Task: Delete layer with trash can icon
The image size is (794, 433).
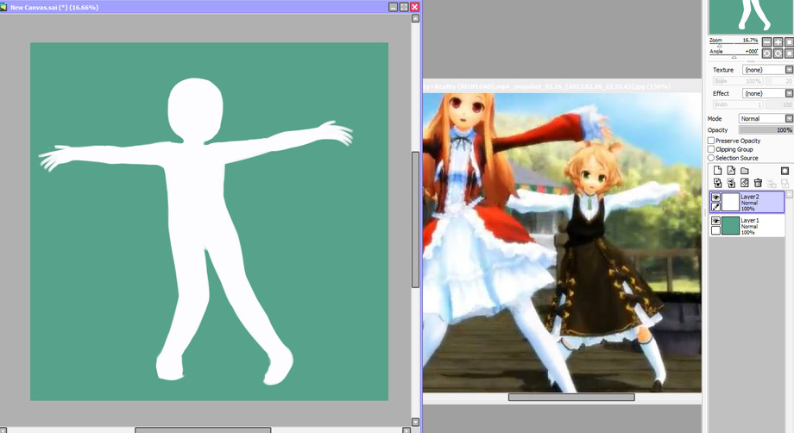Action: tap(758, 183)
